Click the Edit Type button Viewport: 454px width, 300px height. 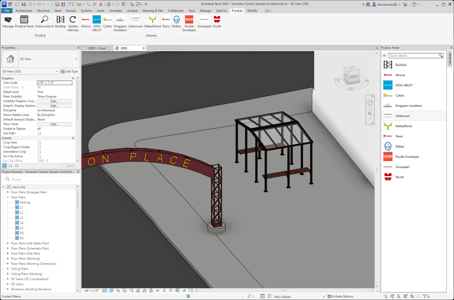tap(69, 71)
